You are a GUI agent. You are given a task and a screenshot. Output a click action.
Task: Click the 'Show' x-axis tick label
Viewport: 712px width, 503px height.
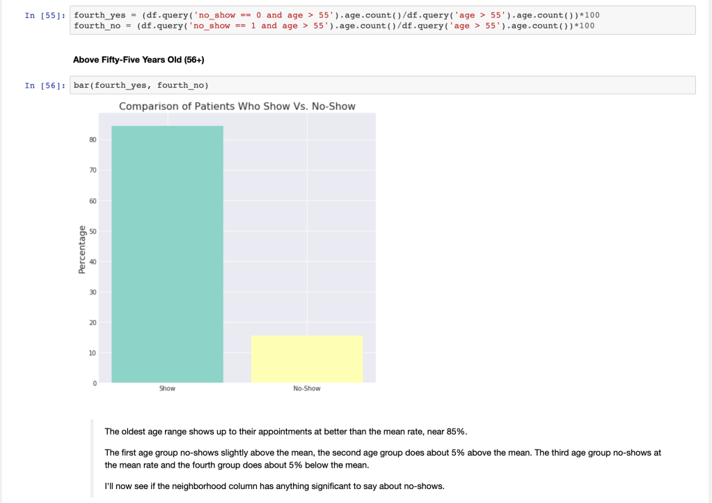coord(167,388)
